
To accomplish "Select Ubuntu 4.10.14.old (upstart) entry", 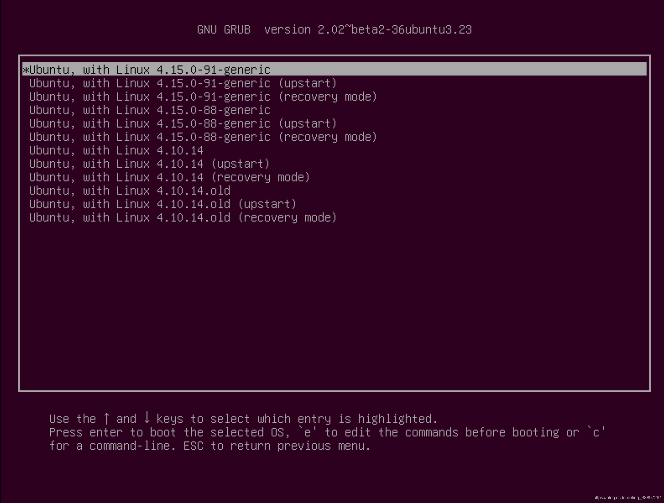I will (x=163, y=204).
